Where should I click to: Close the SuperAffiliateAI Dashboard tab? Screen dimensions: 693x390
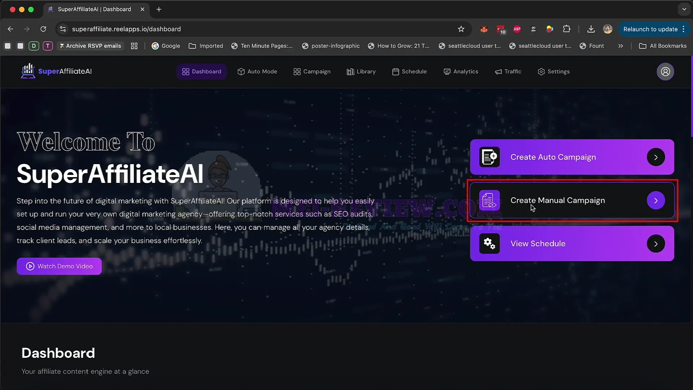tap(142, 9)
